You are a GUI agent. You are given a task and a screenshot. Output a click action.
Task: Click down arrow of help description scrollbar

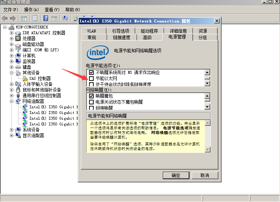coord(207,150)
